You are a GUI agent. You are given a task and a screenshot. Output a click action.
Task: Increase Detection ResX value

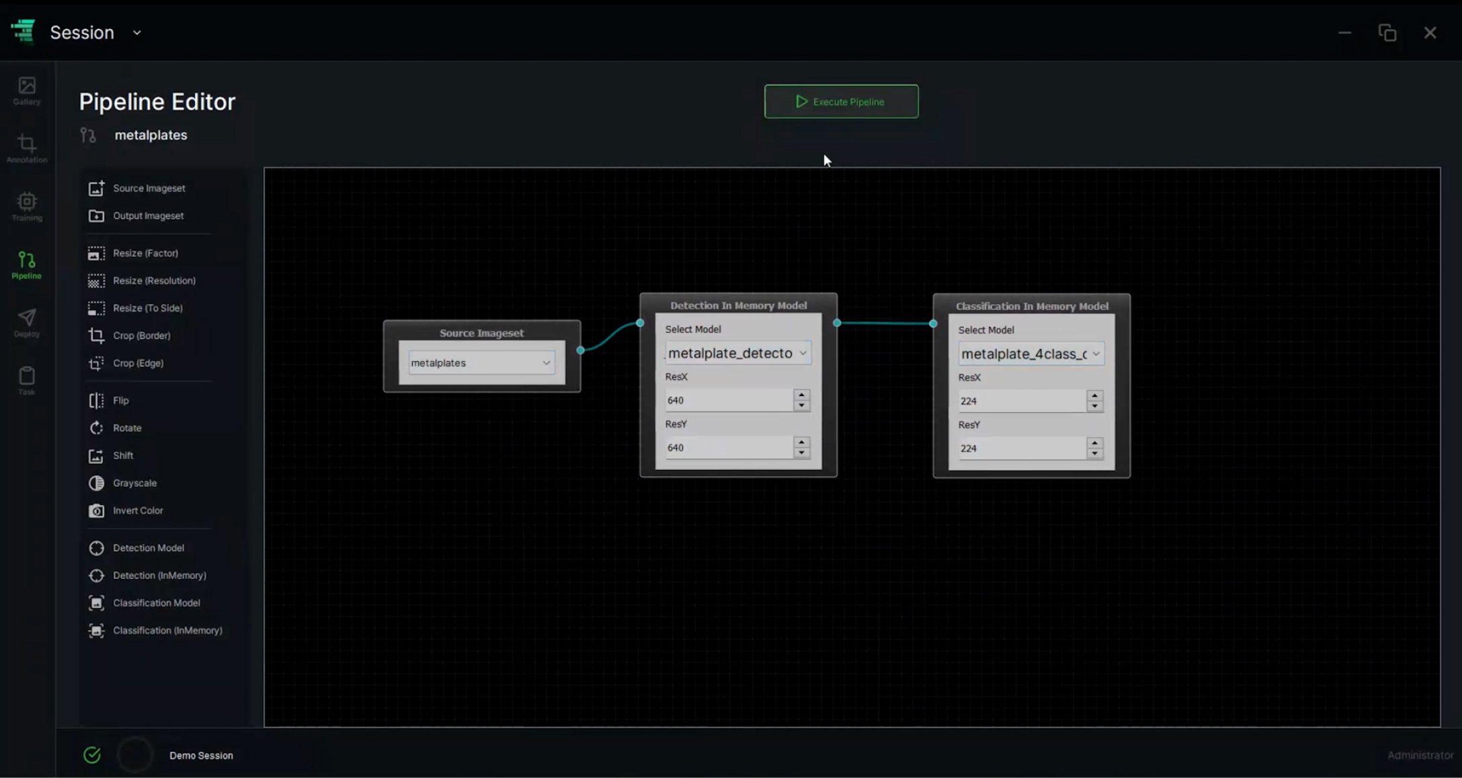[801, 395]
